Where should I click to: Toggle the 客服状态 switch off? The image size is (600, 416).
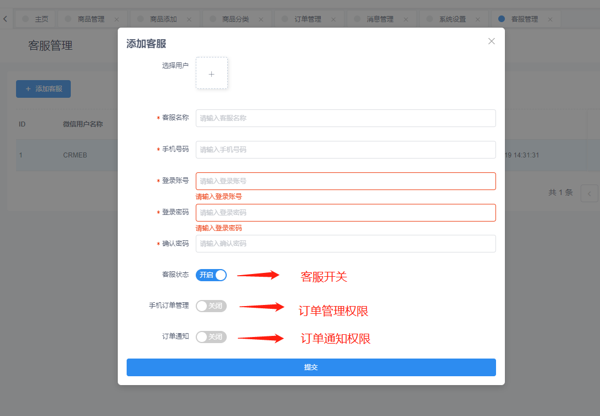point(211,275)
